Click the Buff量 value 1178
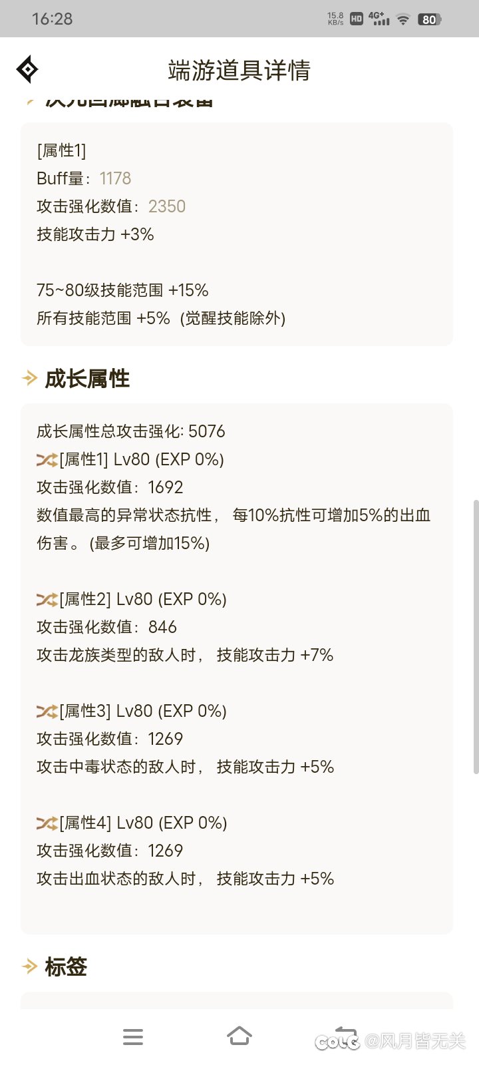The width and height of the screenshot is (479, 1065). click(115, 178)
